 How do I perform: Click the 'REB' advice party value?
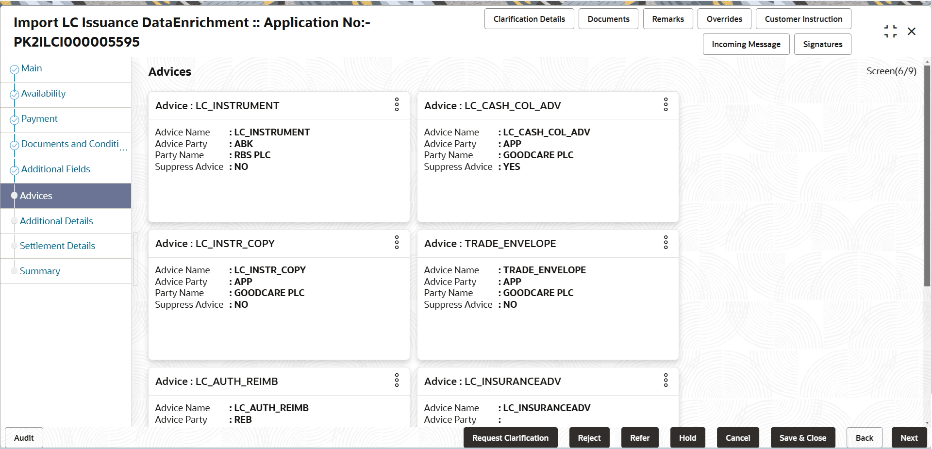click(x=243, y=420)
